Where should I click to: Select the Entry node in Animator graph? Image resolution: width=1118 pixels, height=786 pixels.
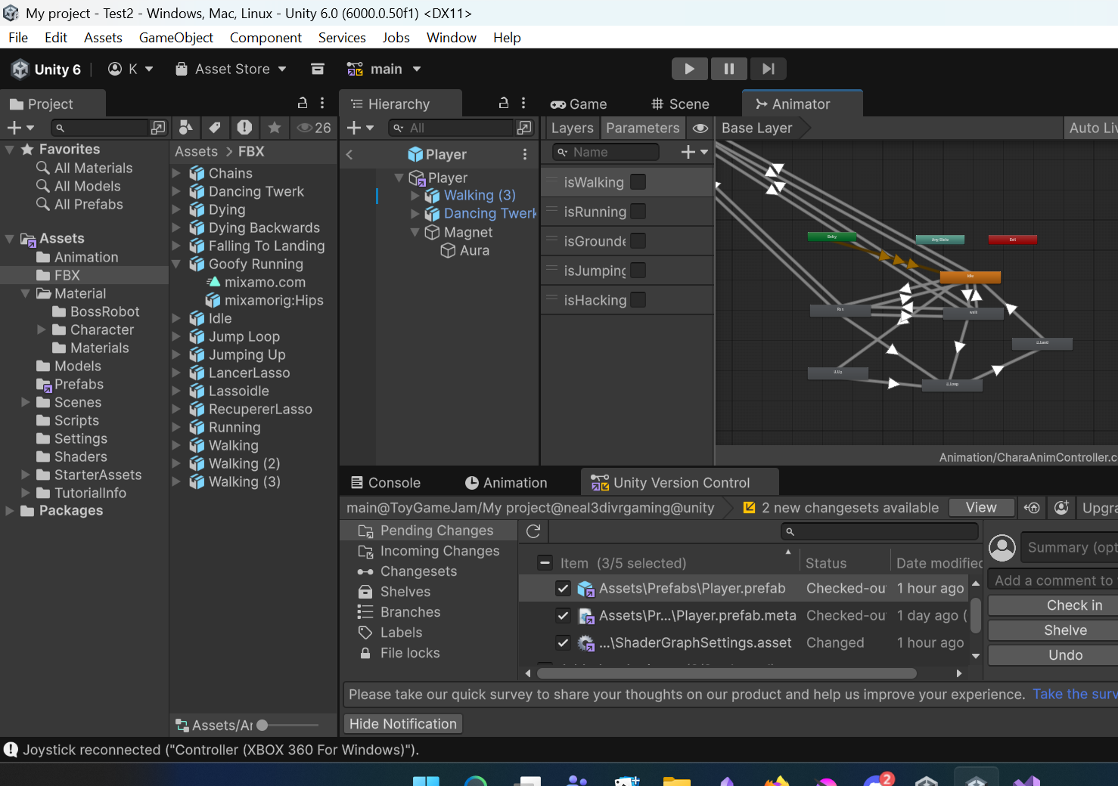click(832, 237)
